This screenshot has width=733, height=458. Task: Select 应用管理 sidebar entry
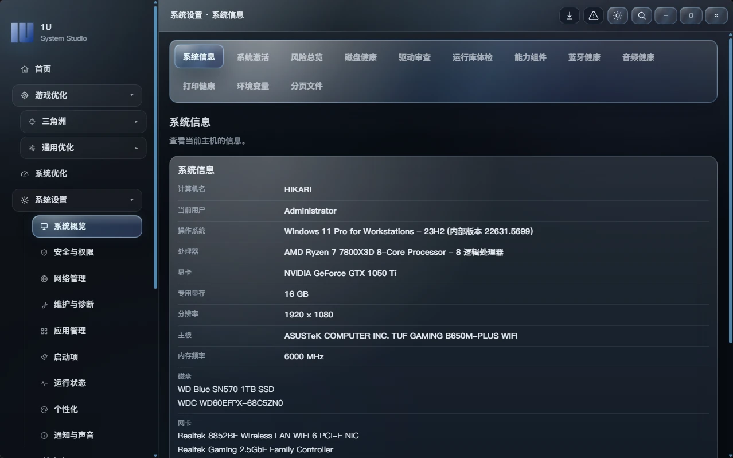point(87,331)
